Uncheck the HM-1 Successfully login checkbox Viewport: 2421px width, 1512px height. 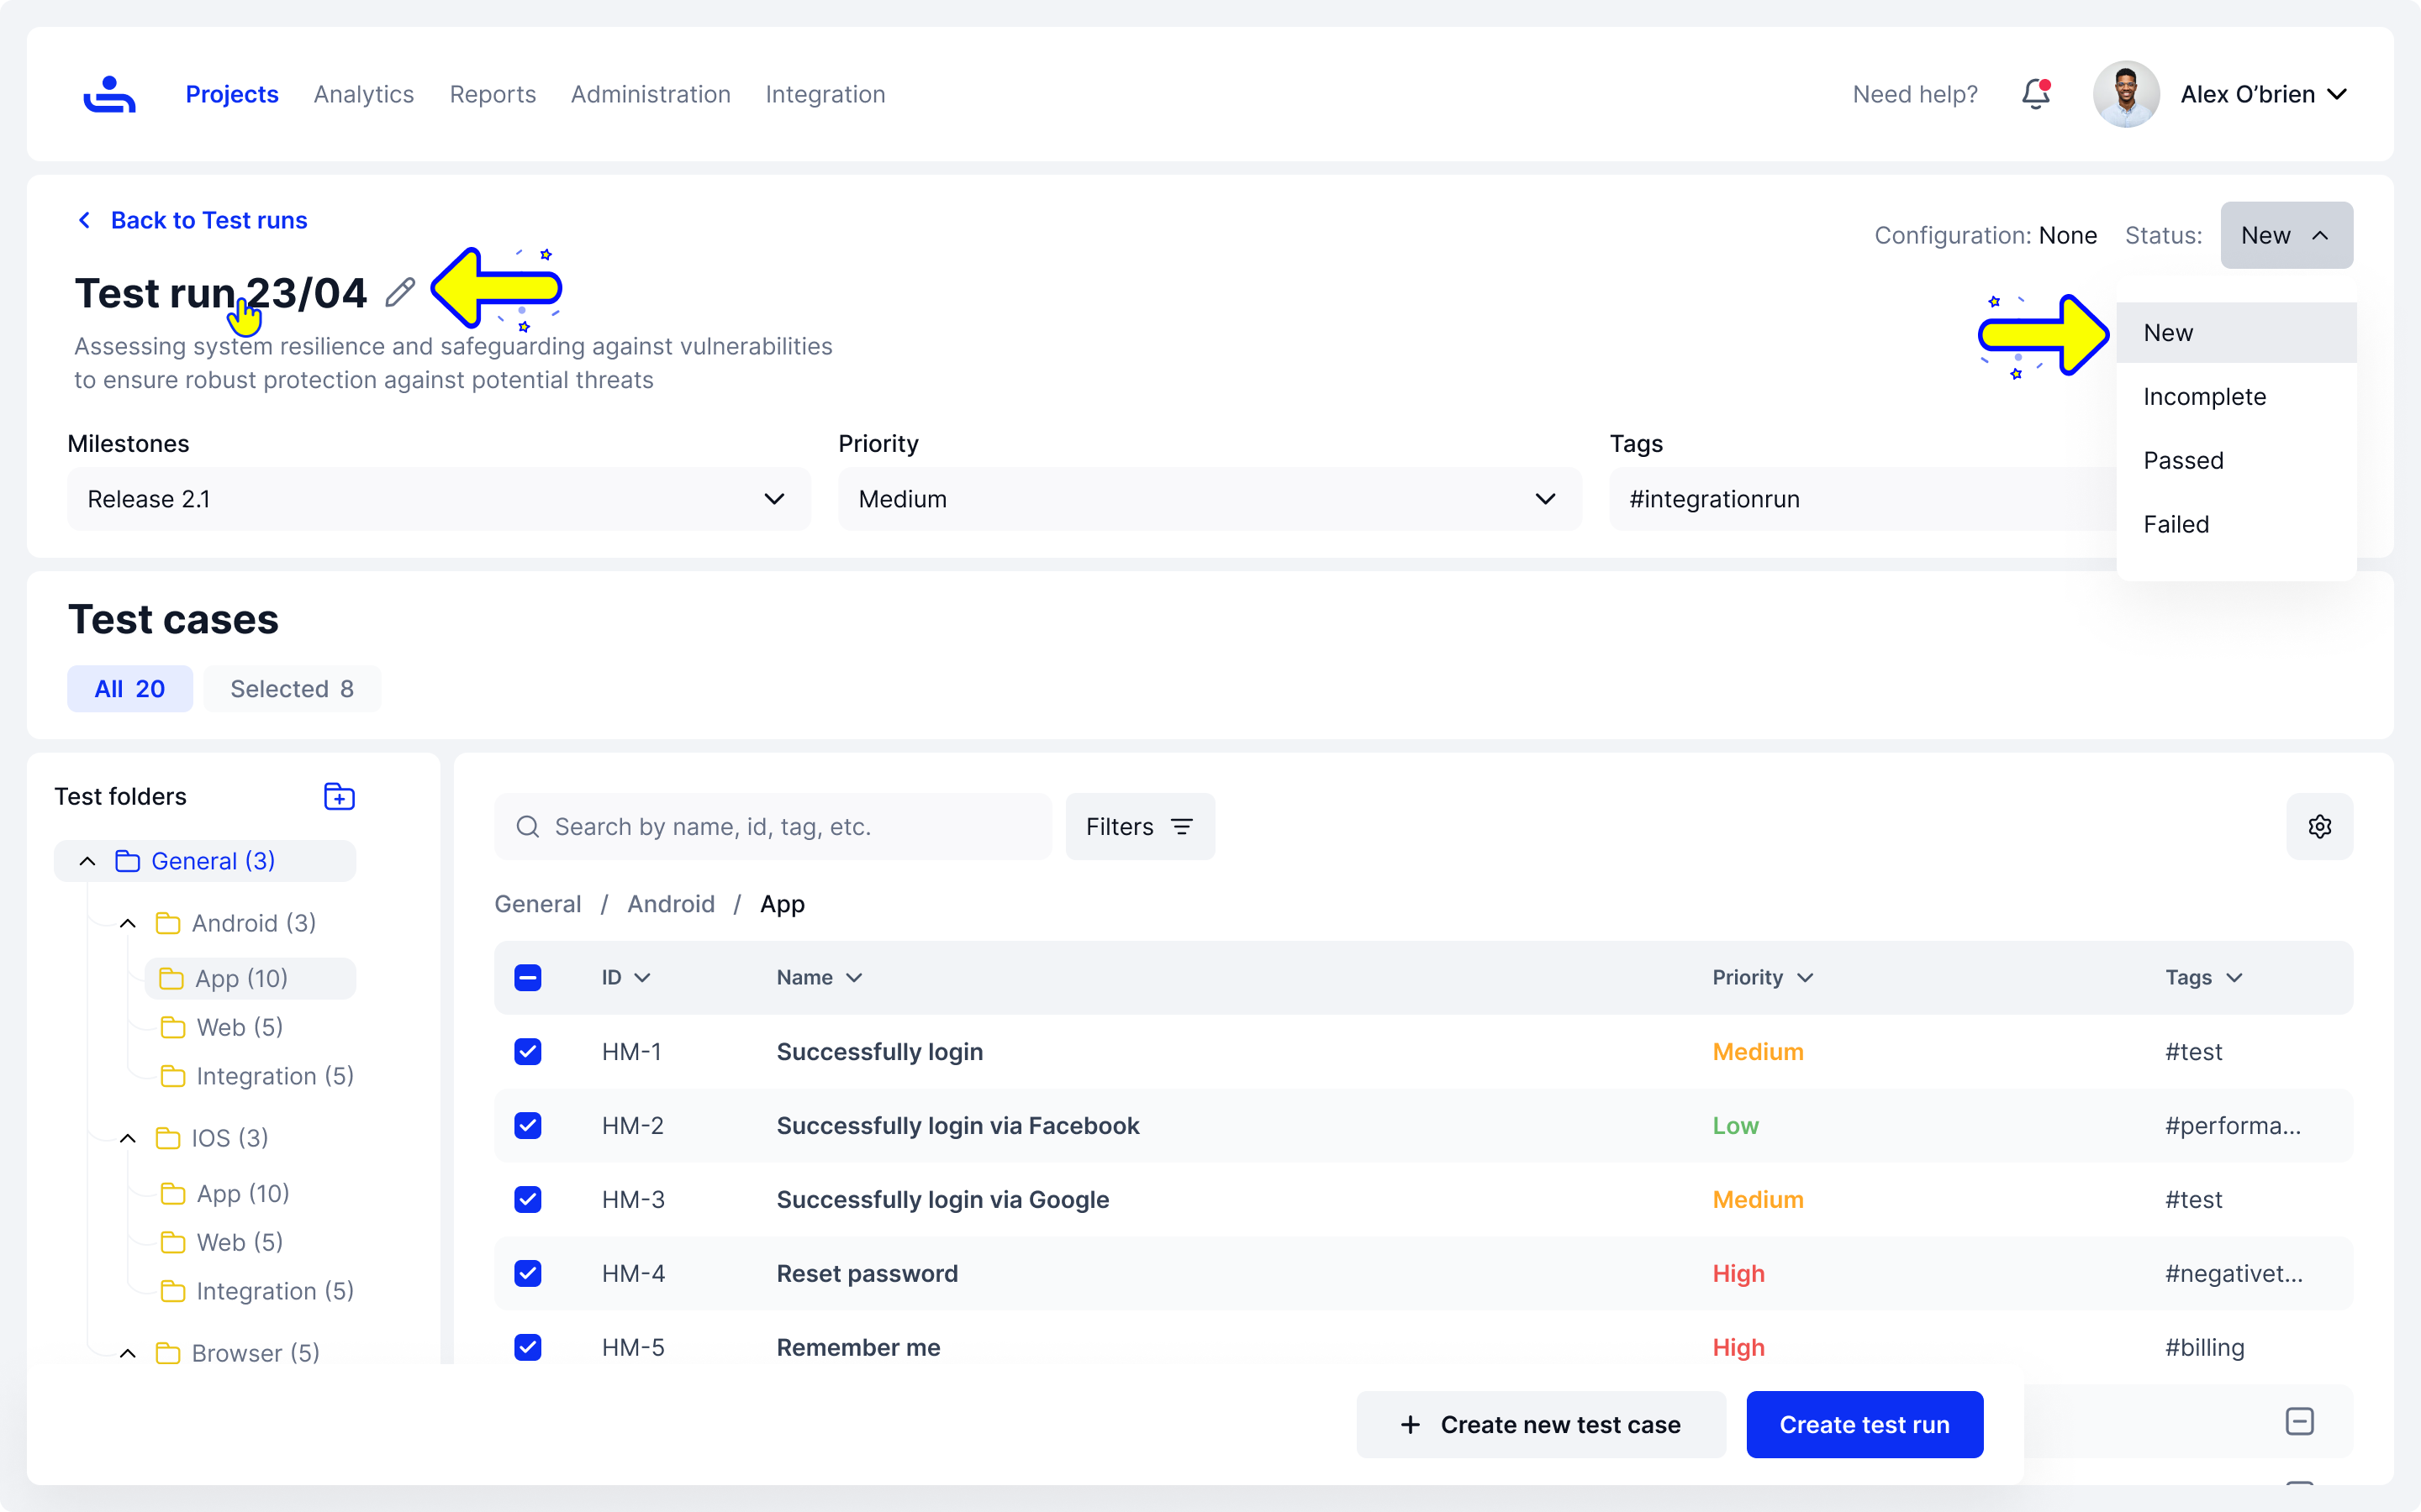coord(527,1051)
